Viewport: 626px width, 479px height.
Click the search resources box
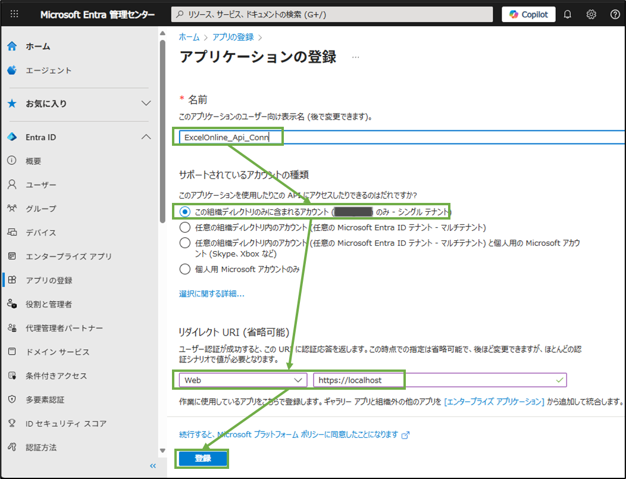click(x=332, y=14)
